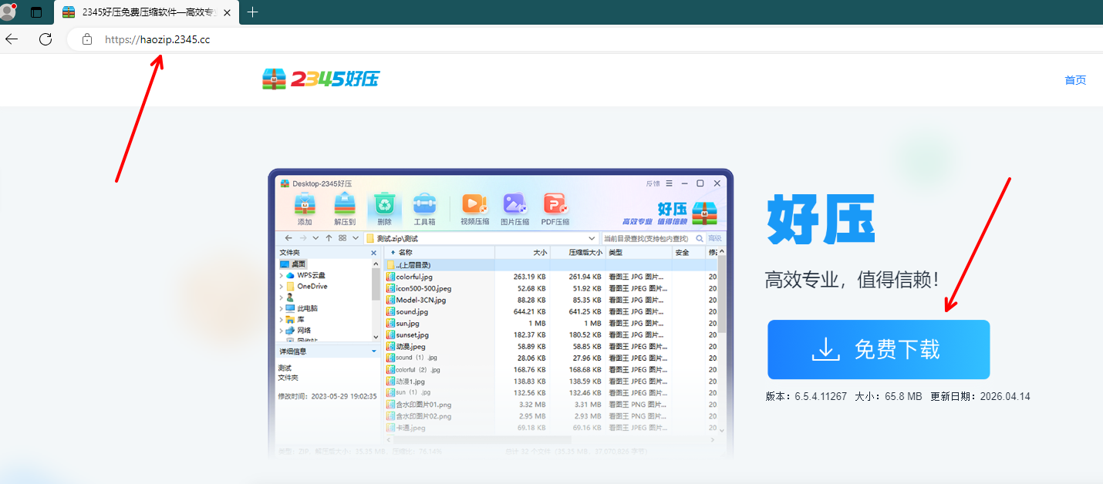Open the navigation history dropdown arrow

click(315, 238)
